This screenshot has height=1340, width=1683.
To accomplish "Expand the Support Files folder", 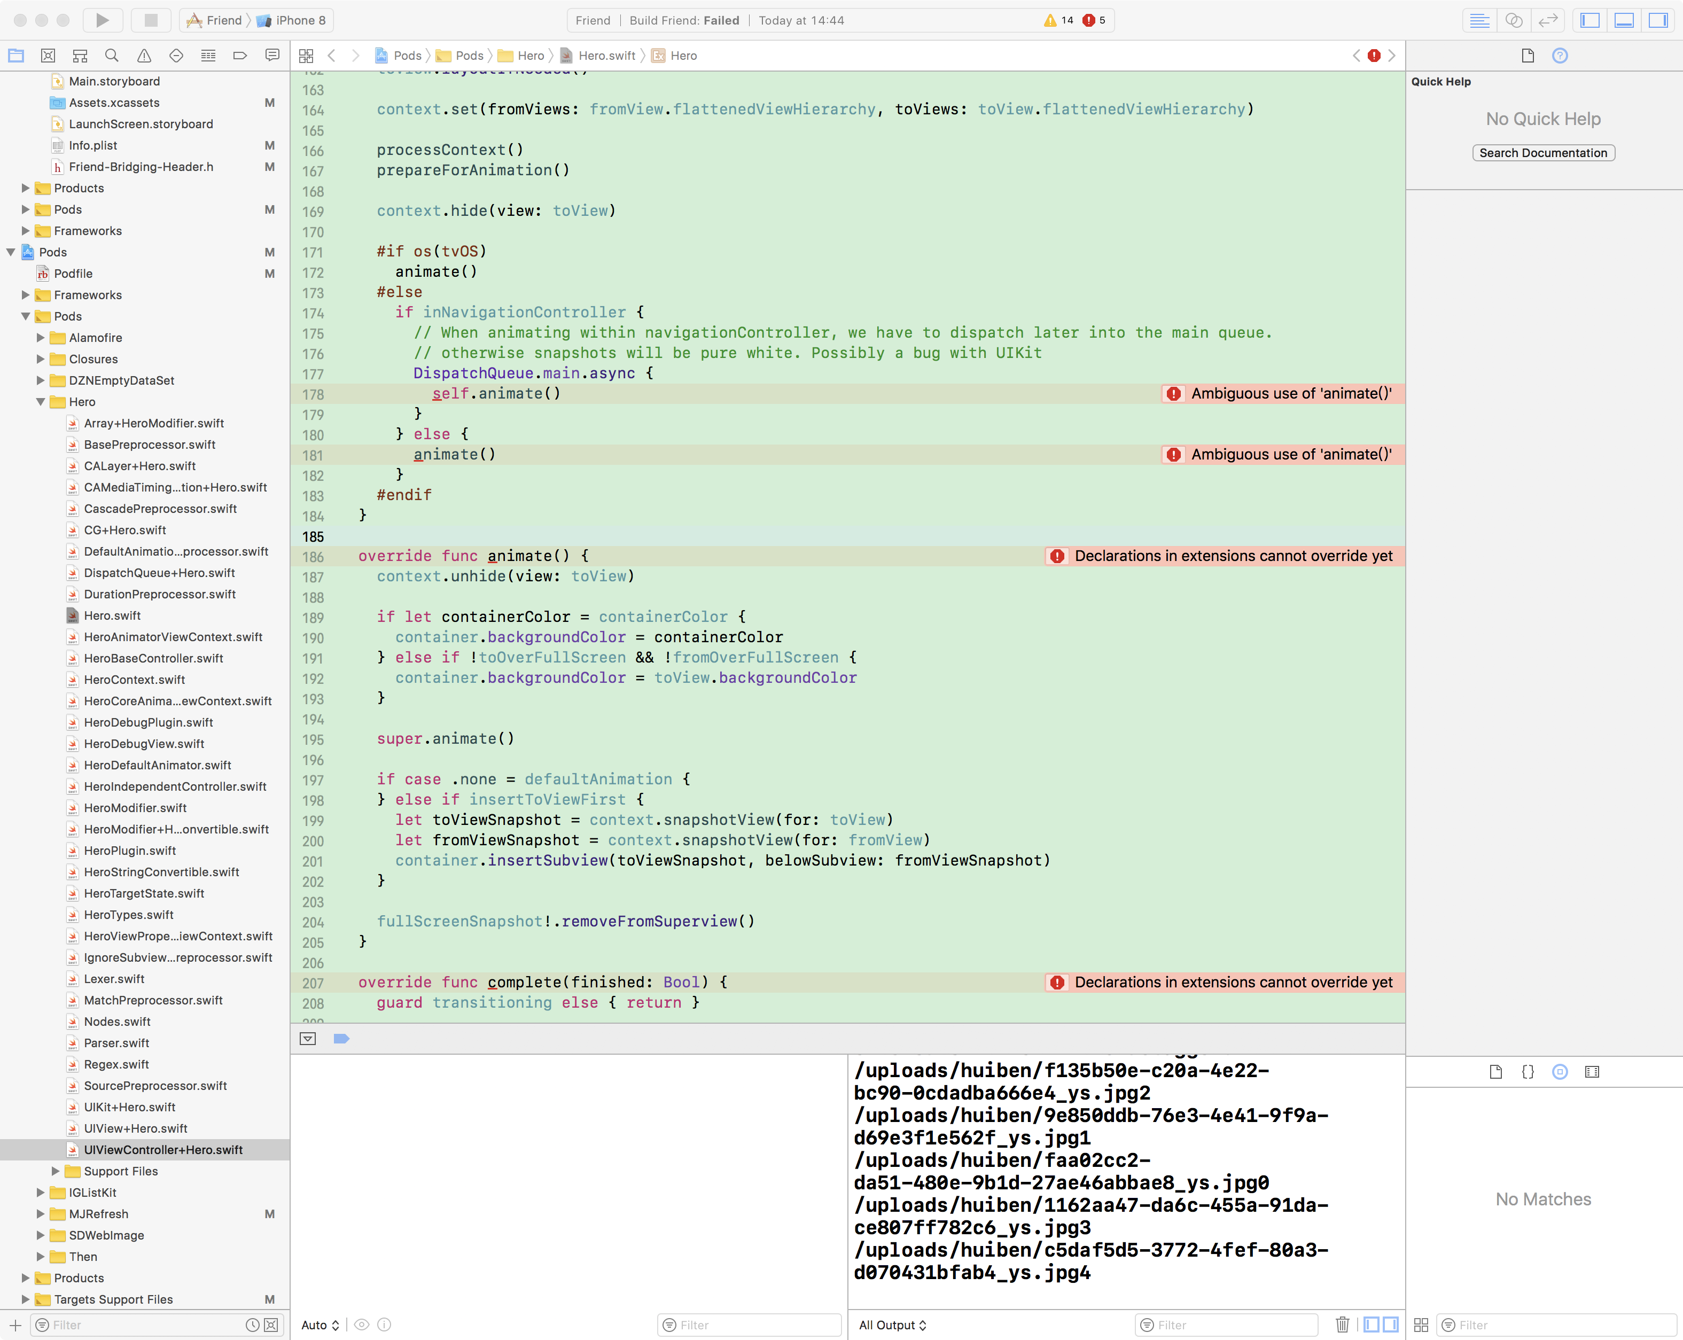I will click(56, 1171).
